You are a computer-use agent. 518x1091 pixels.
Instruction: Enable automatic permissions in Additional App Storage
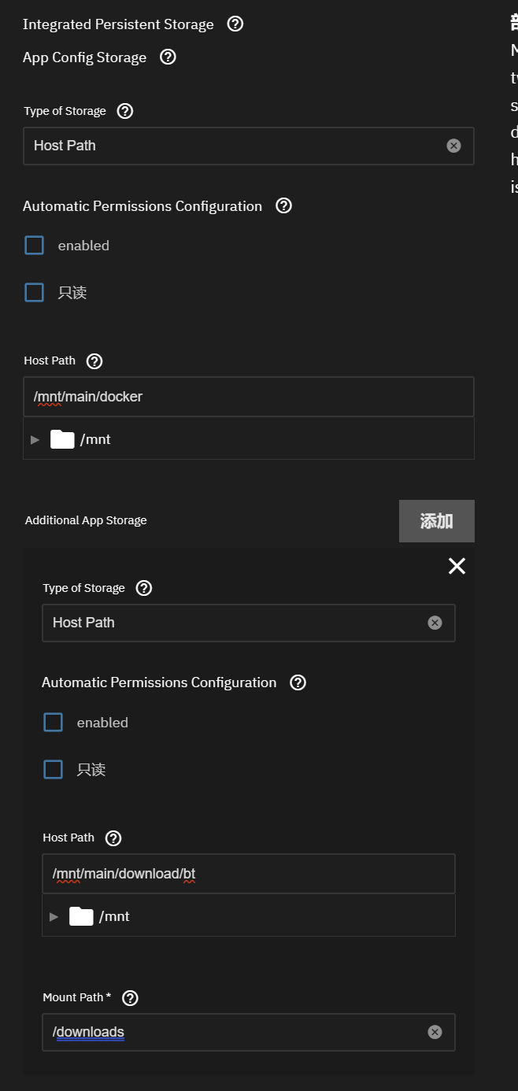[x=54, y=723]
